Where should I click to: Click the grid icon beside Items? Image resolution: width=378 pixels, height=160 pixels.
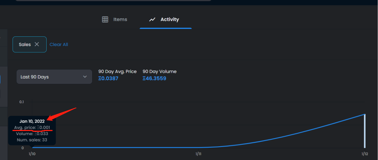105,19
